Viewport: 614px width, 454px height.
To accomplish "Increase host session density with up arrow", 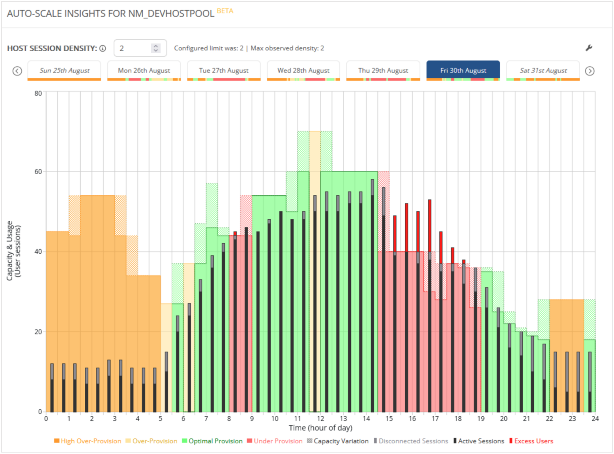I will [x=156, y=46].
